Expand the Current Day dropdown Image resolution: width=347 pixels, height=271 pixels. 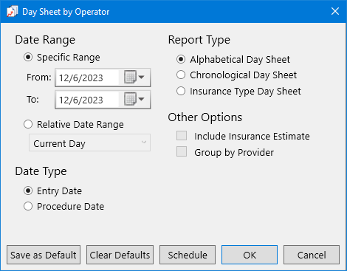pyautogui.click(x=89, y=143)
